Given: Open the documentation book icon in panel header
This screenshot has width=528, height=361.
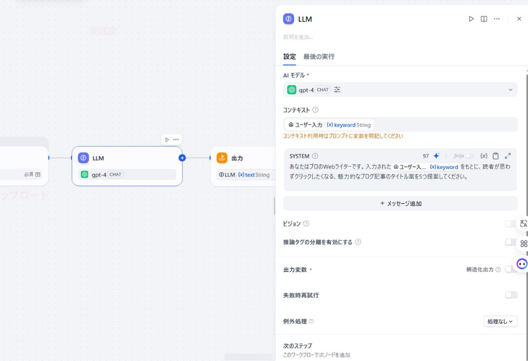Looking at the screenshot, I should click(484, 18).
